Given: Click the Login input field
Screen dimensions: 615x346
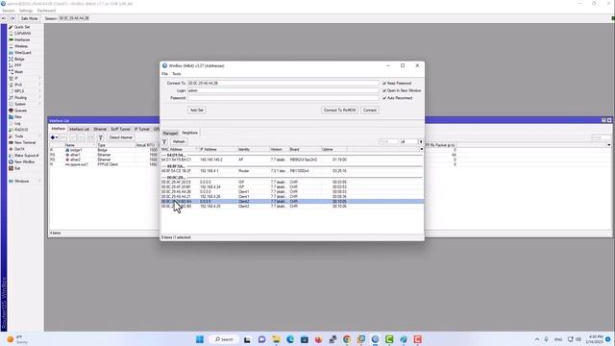Looking at the screenshot, I should [x=283, y=90].
